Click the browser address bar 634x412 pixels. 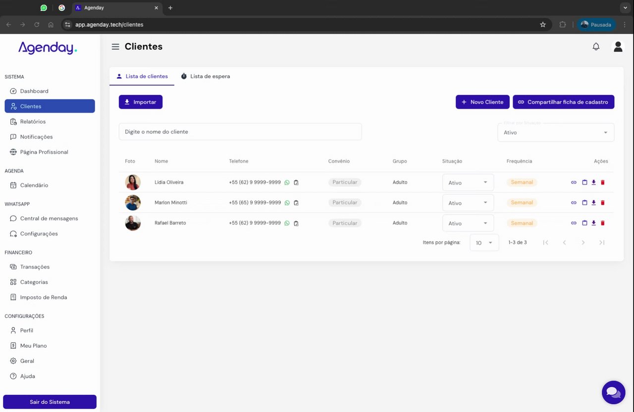306,24
